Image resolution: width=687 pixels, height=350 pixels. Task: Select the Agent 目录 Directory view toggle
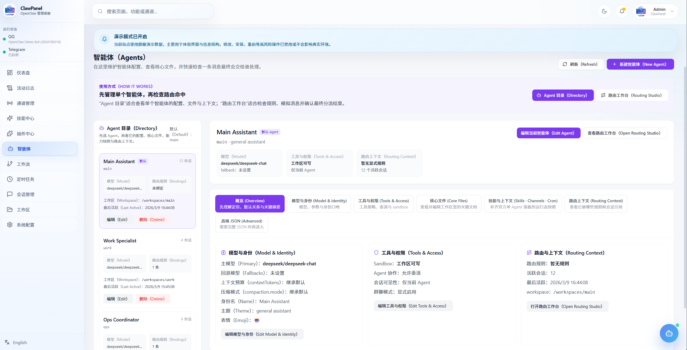coord(563,95)
